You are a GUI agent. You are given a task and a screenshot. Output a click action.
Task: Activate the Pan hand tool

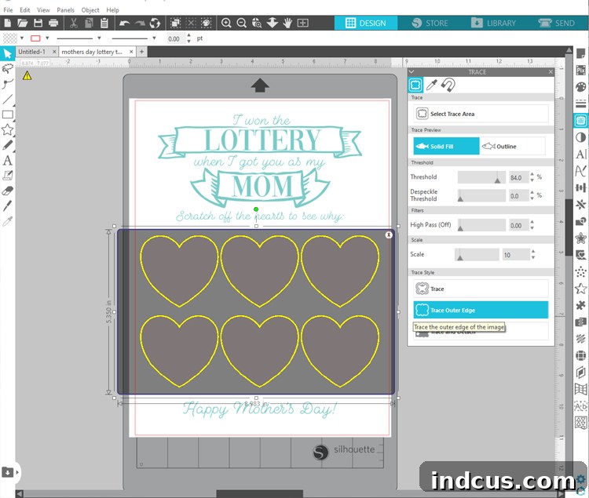click(287, 24)
